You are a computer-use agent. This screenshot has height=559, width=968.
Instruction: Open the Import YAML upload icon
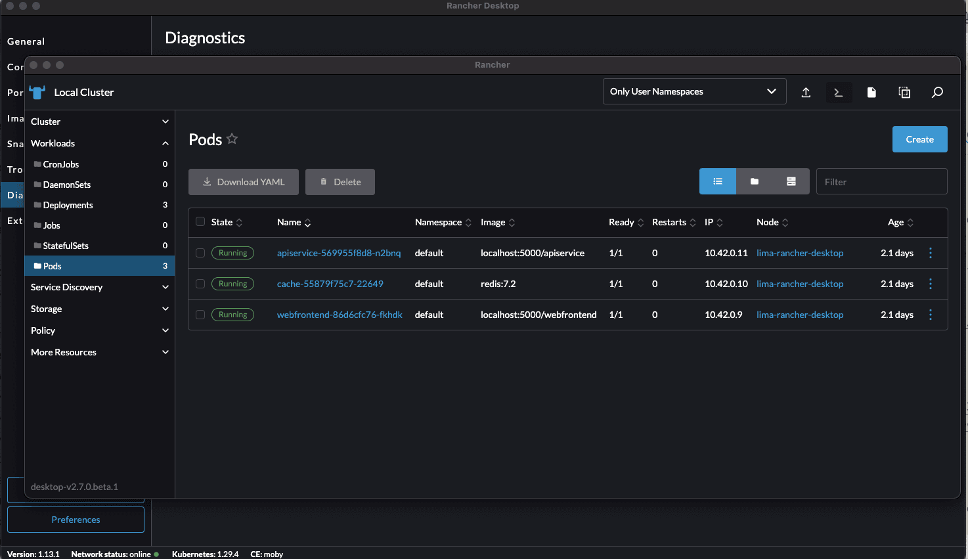point(806,93)
